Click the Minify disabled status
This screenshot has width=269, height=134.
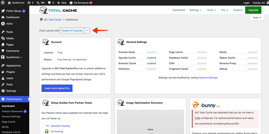(x=252, y=52)
